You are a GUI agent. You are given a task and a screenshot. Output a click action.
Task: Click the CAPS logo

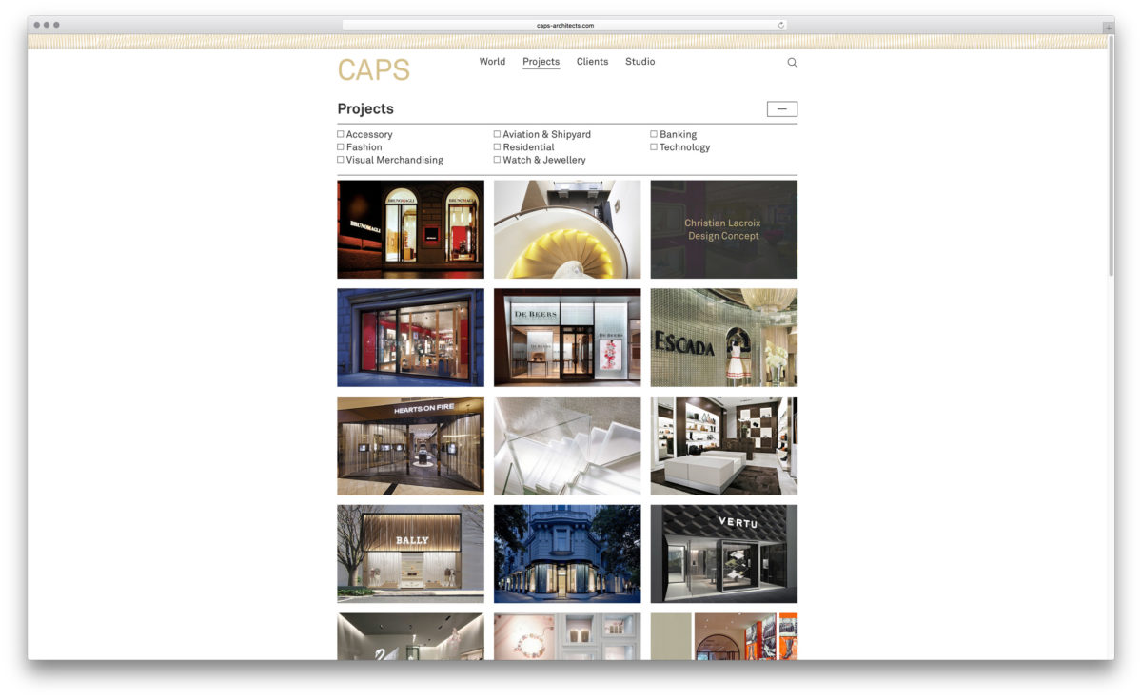(x=373, y=70)
